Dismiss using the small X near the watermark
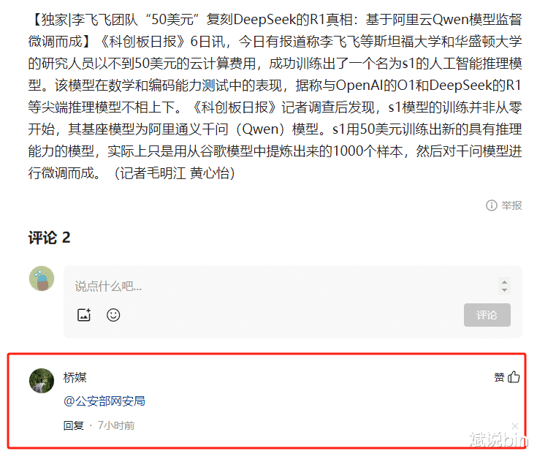Screen dimensions: 537x459 point(515,426)
